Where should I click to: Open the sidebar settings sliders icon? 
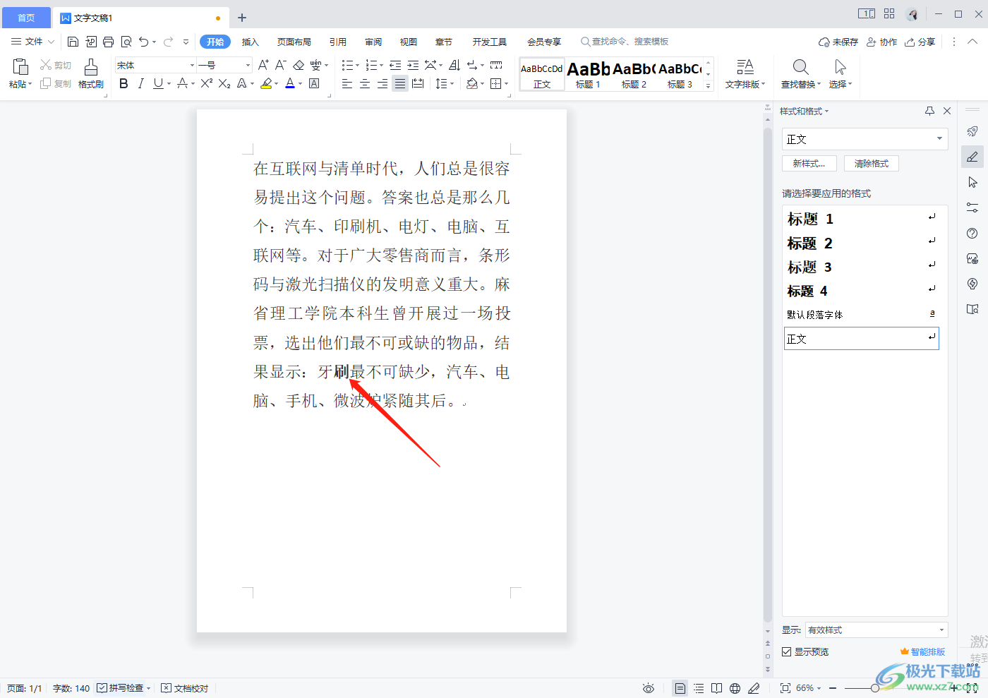[x=972, y=207]
